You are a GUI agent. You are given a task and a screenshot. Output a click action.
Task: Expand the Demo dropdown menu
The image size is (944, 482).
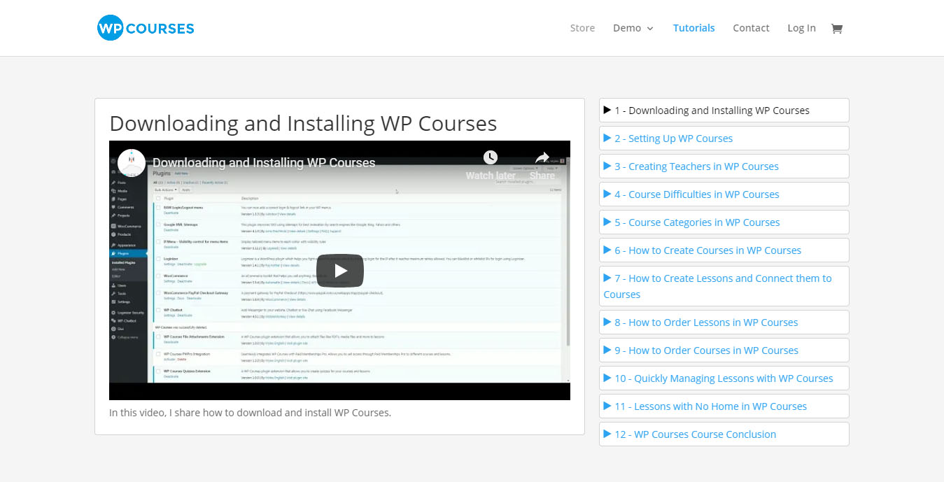(x=633, y=28)
